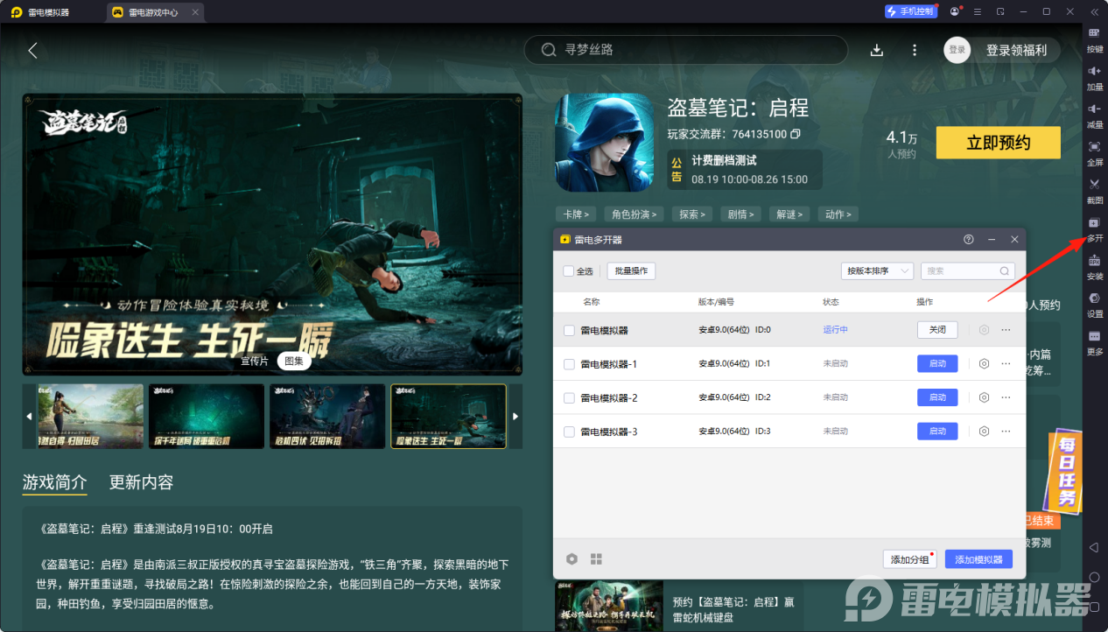Click the 添加模拟器 button

tap(978, 559)
